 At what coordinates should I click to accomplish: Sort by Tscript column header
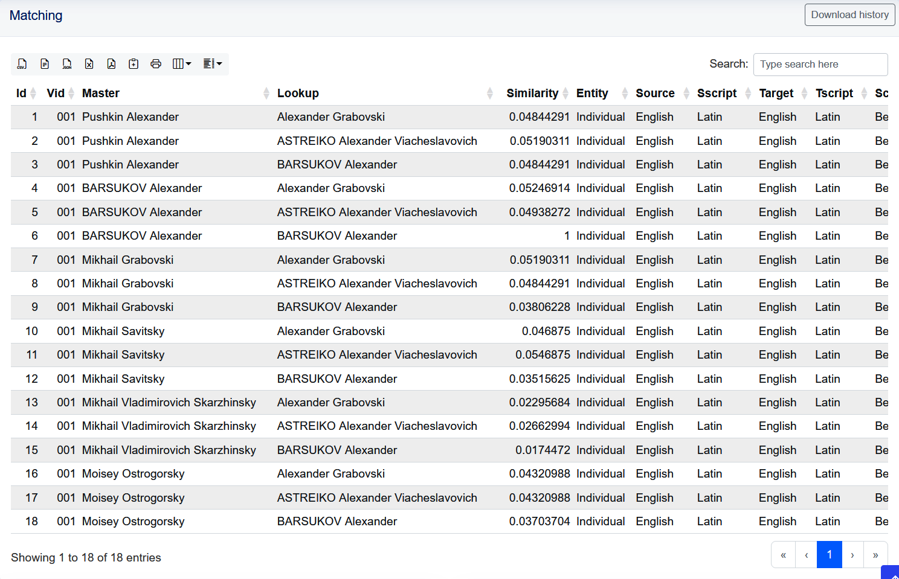(x=841, y=94)
